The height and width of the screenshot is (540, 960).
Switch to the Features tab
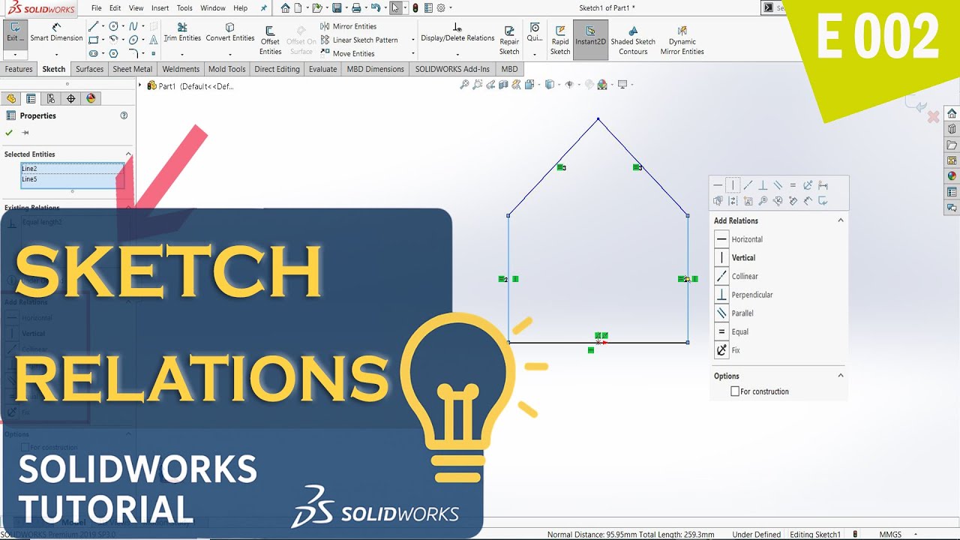point(19,69)
